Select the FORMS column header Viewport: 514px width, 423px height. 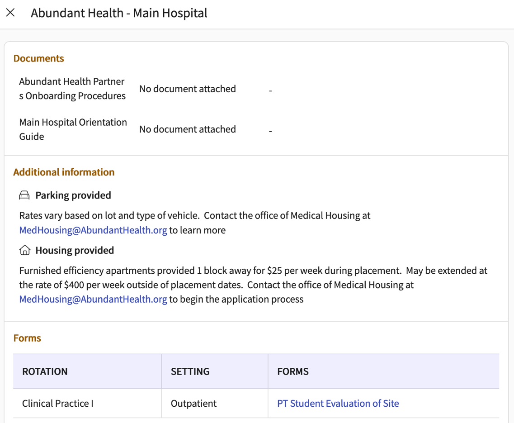(x=293, y=371)
